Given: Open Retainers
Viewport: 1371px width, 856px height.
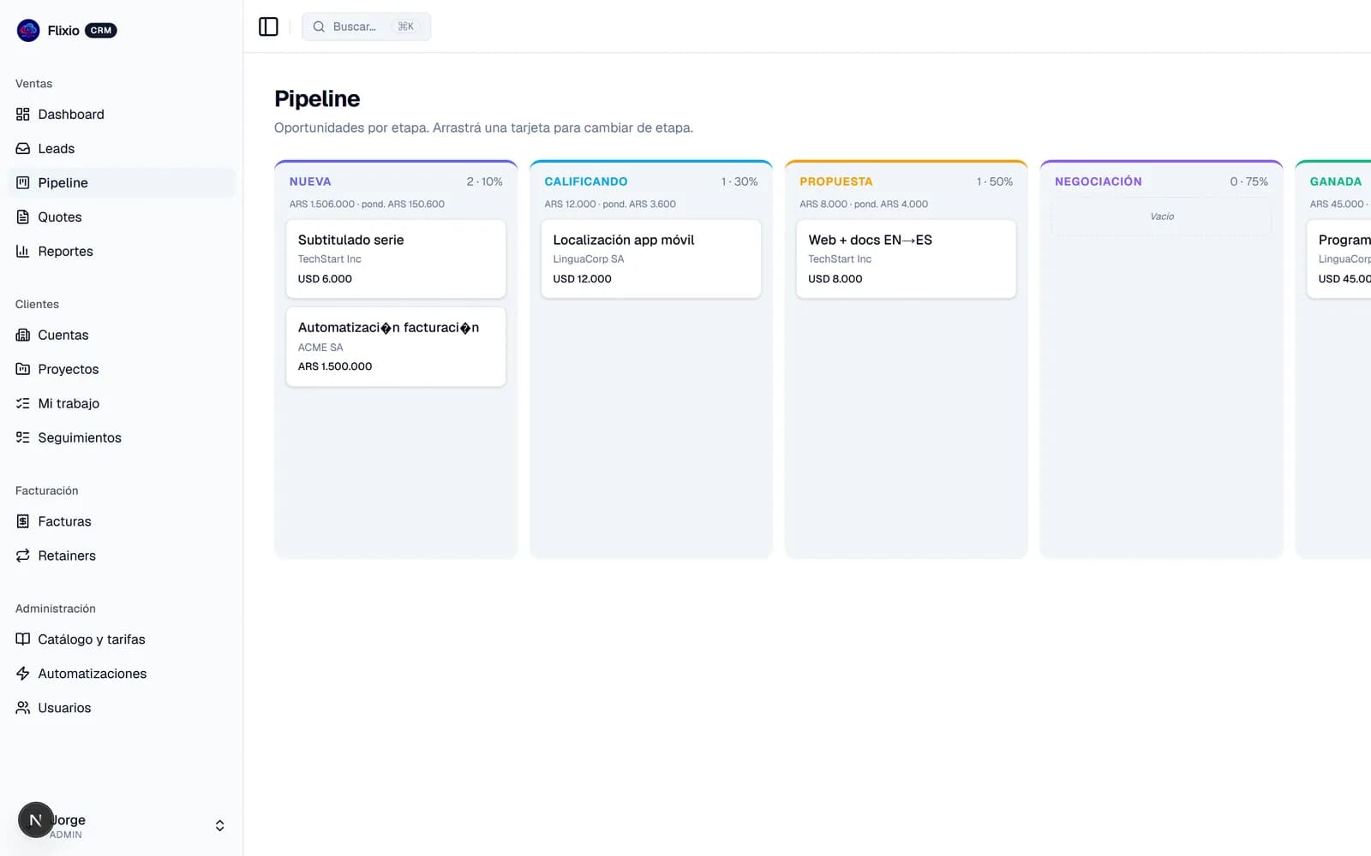Looking at the screenshot, I should click(121, 556).
